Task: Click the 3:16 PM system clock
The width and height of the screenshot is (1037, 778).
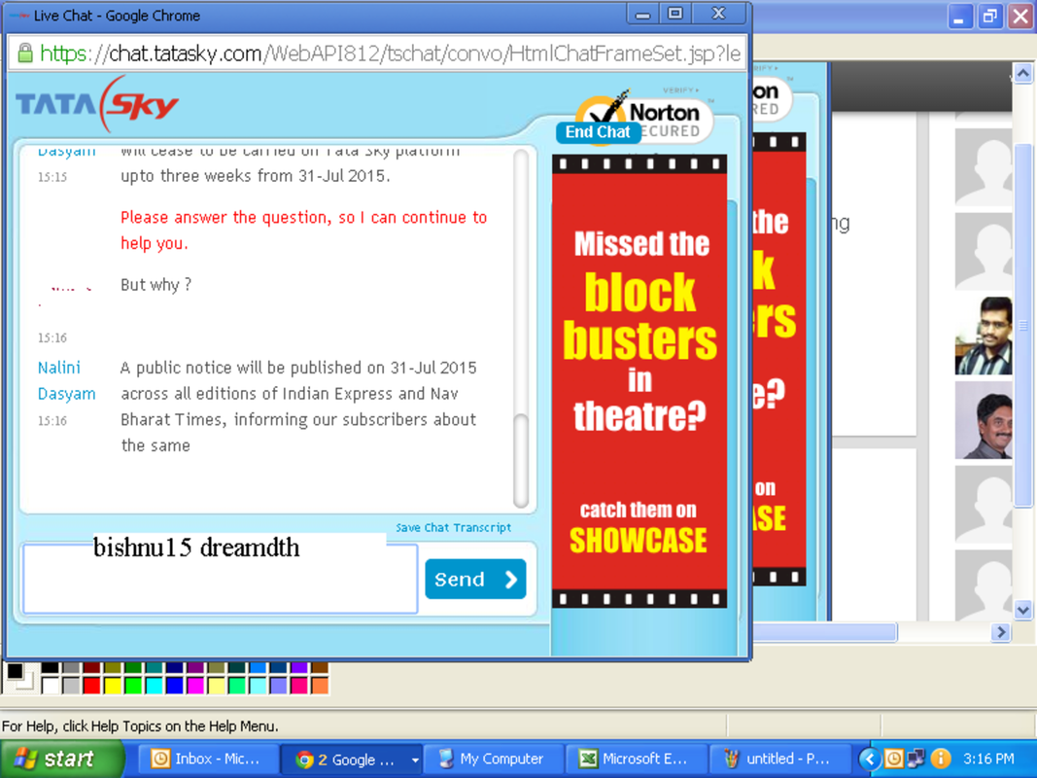Action: 989,759
